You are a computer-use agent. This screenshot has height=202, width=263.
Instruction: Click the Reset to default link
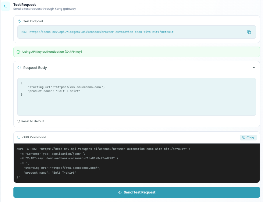click(x=31, y=121)
